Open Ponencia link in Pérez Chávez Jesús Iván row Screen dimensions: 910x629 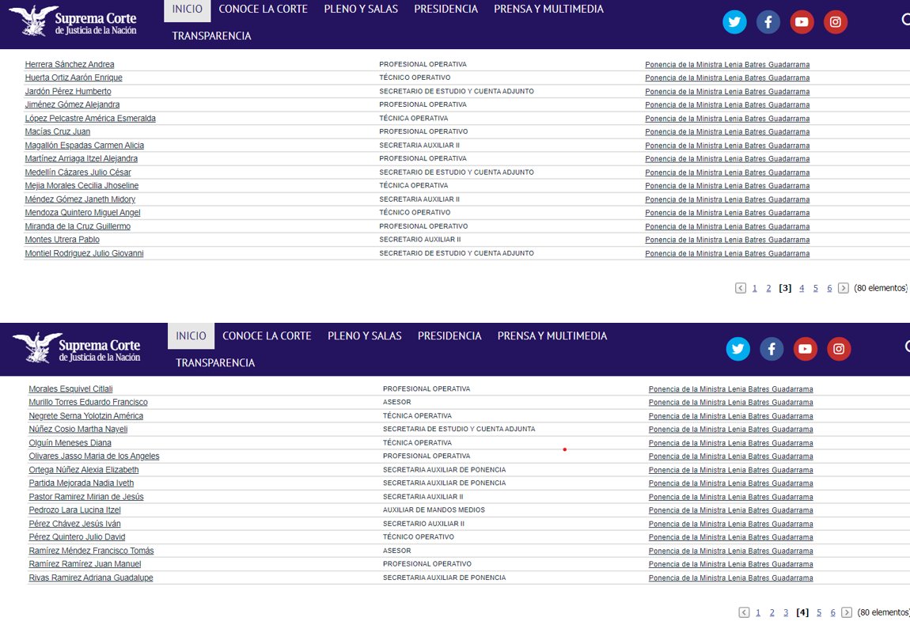[x=730, y=524]
